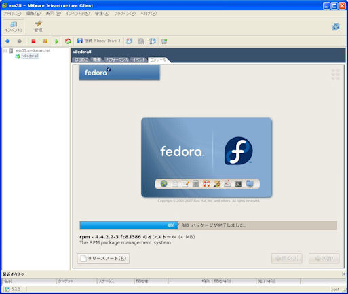
Task: Click the lifebuoy icon in Fedora splash
Action: click(x=206, y=184)
